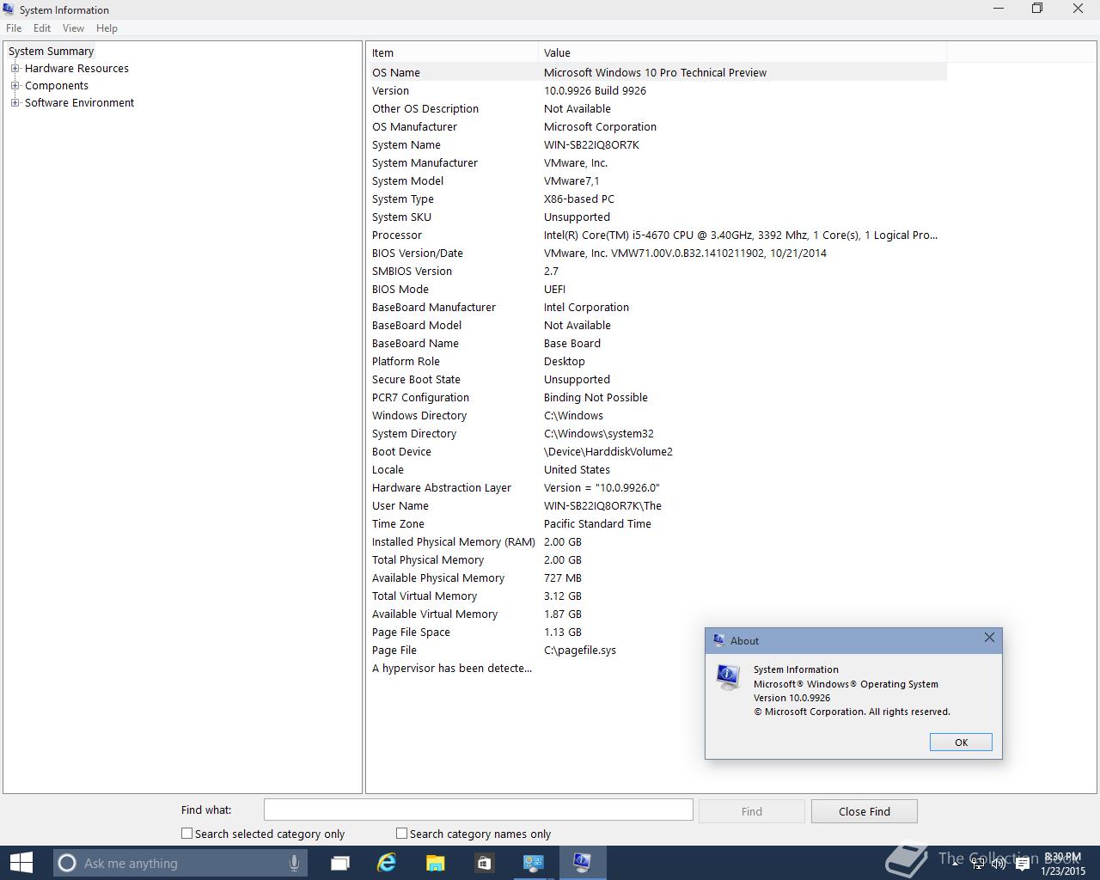
Task: Click the Hardware Abstraction Layer item
Action: click(441, 487)
